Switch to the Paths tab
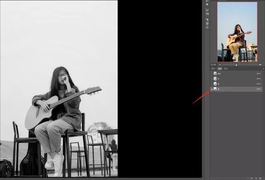Image resolution: width=265 pixels, height=180 pixels. tap(226, 68)
